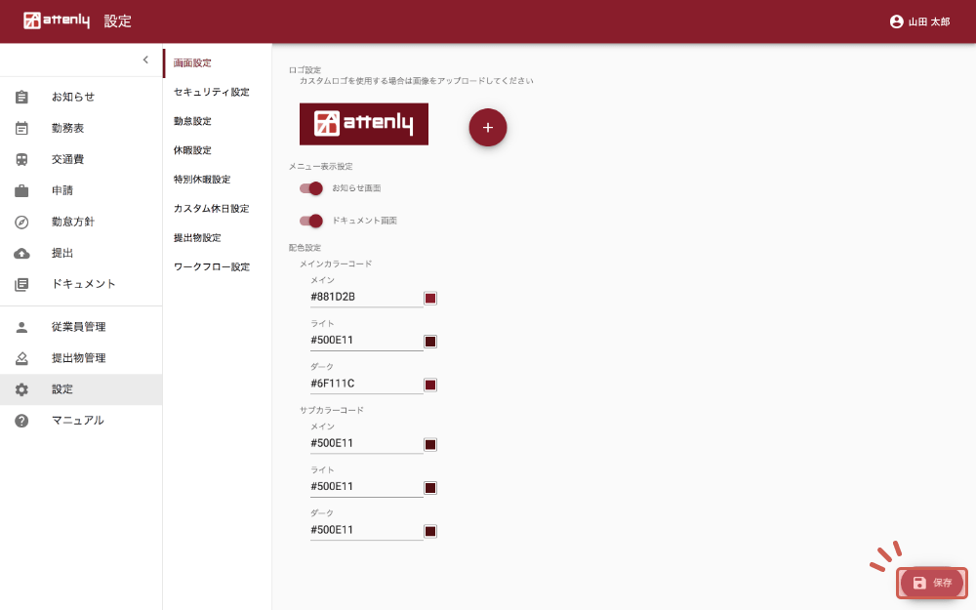Image resolution: width=976 pixels, height=610 pixels.
Task: Switch to セキュリティ設定 tab
Action: pos(211,92)
